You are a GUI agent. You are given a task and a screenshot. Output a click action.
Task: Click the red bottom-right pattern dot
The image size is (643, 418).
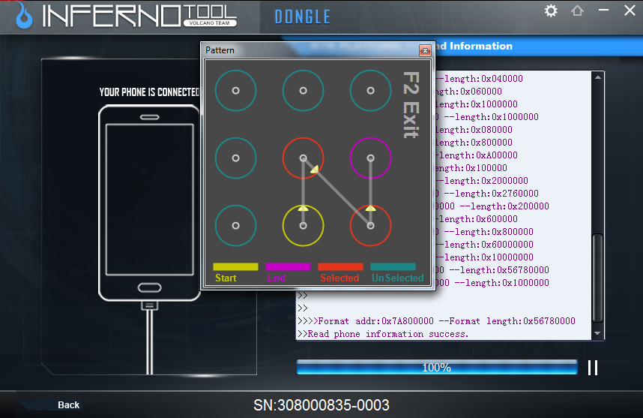tap(370, 225)
